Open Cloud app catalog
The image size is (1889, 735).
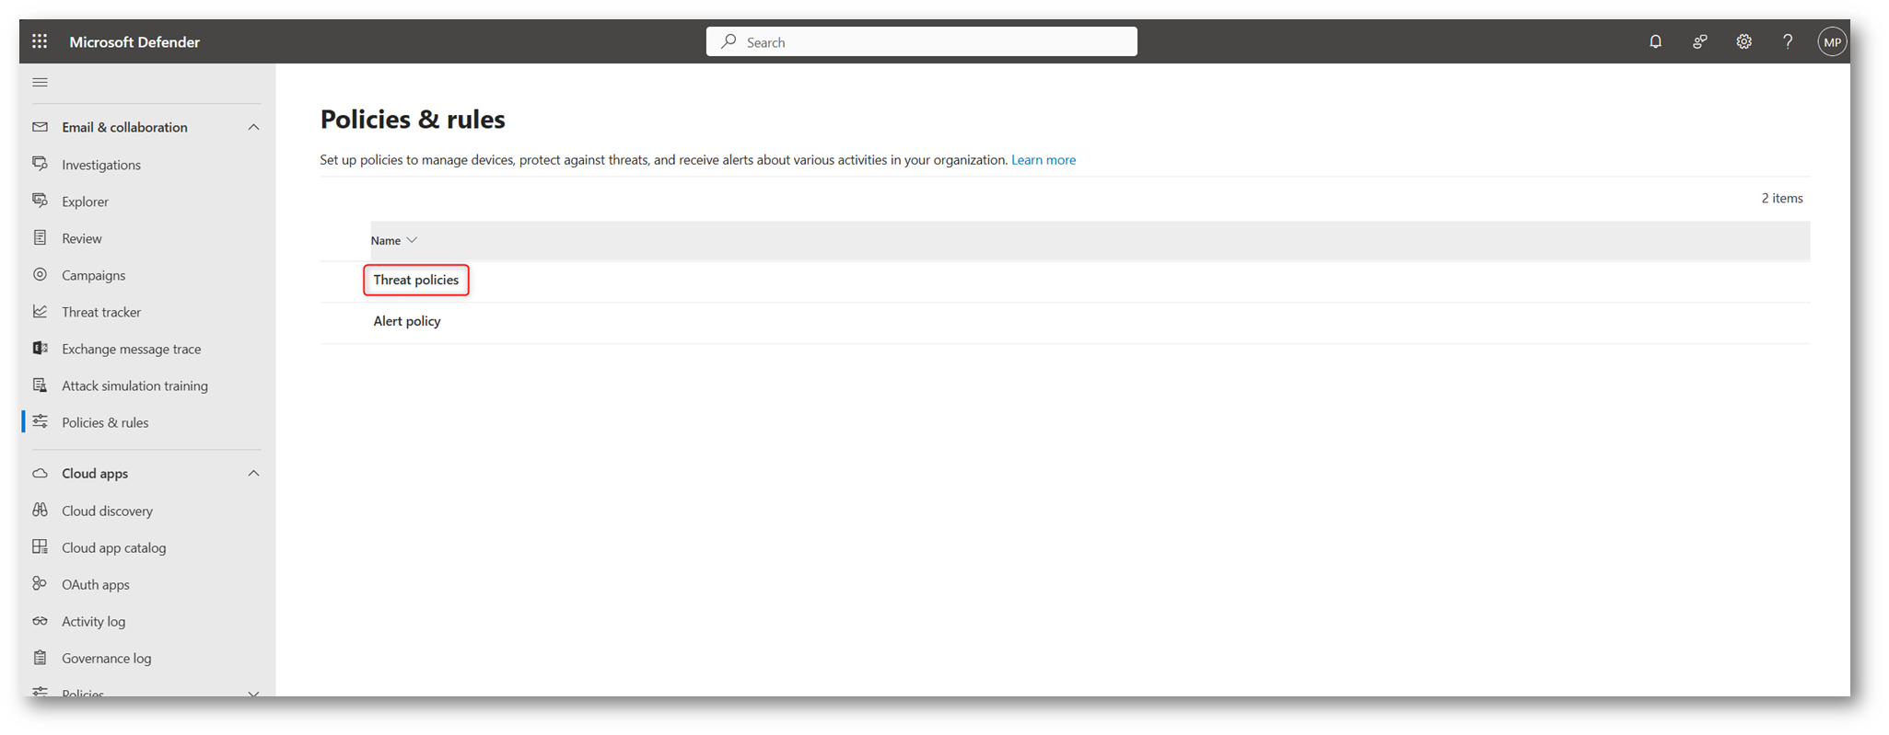point(114,547)
